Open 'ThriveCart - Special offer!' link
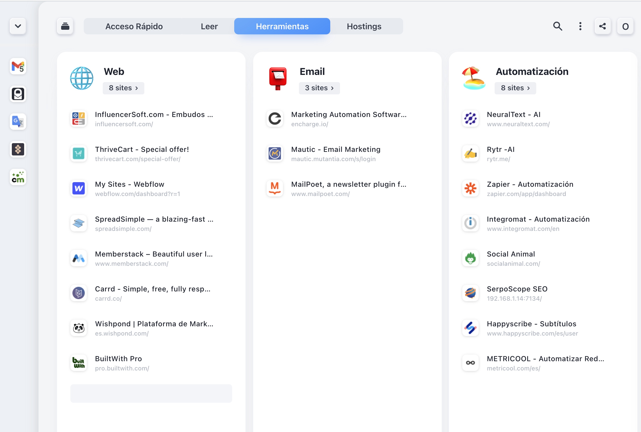This screenshot has height=432, width=641. point(142,149)
